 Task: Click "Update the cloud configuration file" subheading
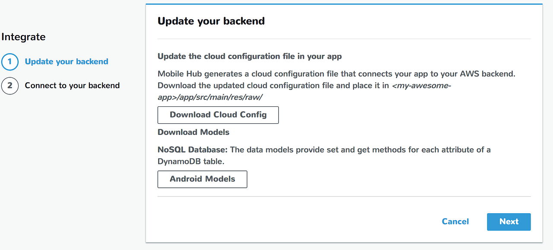tap(250, 56)
